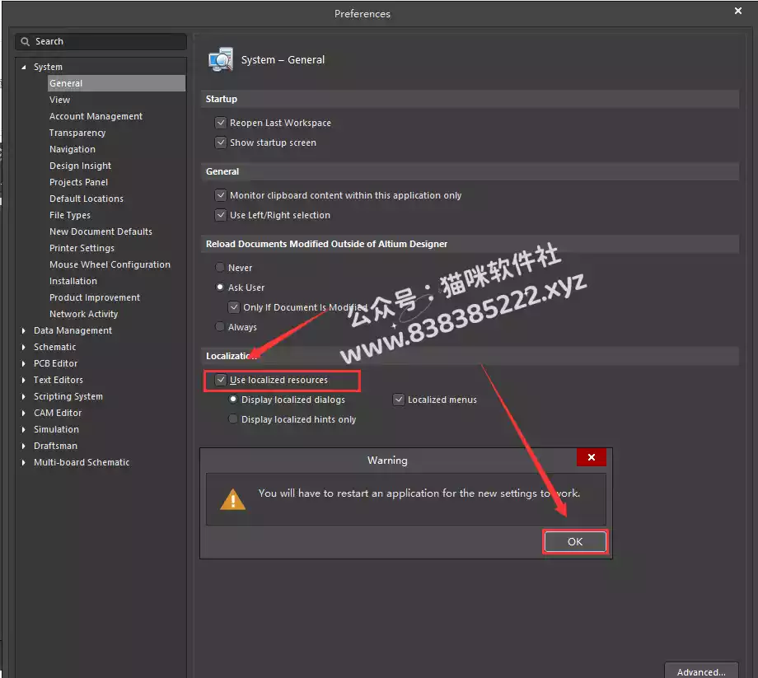Click the Data Management label
The image size is (758, 678).
point(73,330)
